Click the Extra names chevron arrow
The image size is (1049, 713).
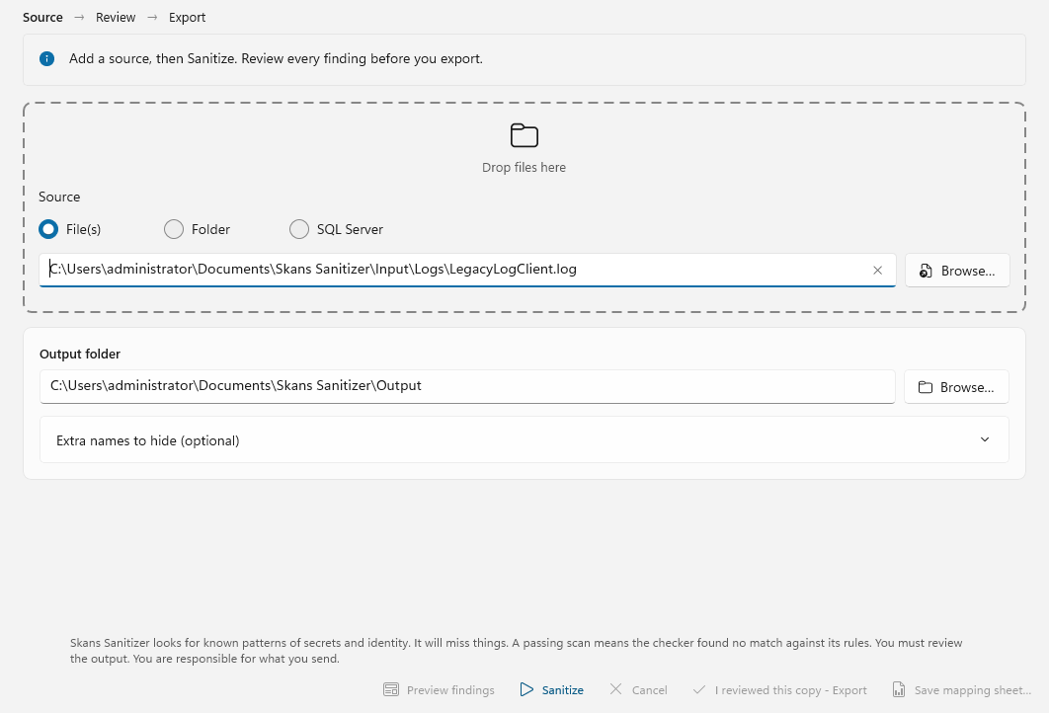coord(984,439)
